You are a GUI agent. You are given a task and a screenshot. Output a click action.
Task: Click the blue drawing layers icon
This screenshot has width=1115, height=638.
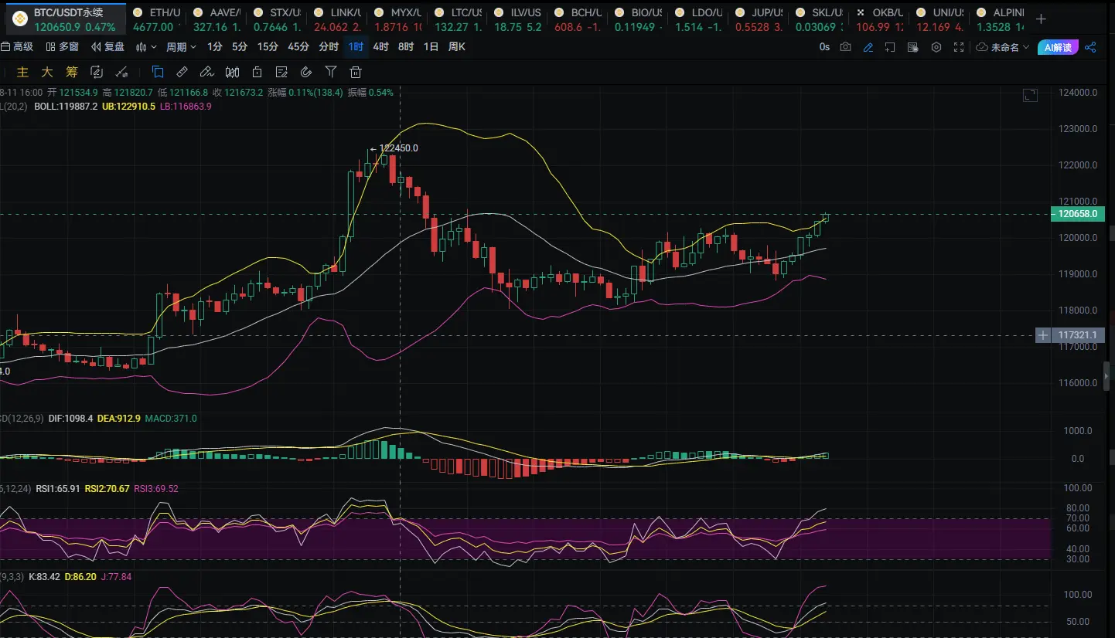tap(158, 73)
